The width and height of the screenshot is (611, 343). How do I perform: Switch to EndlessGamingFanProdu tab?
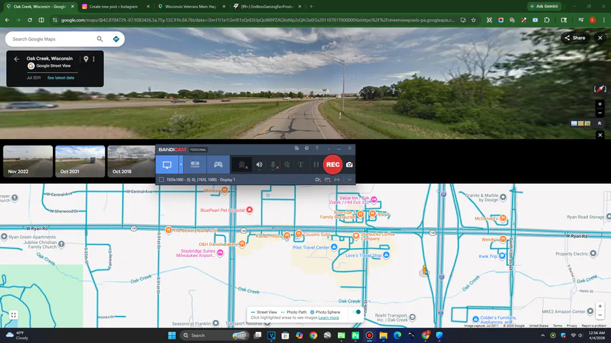pyautogui.click(x=267, y=7)
